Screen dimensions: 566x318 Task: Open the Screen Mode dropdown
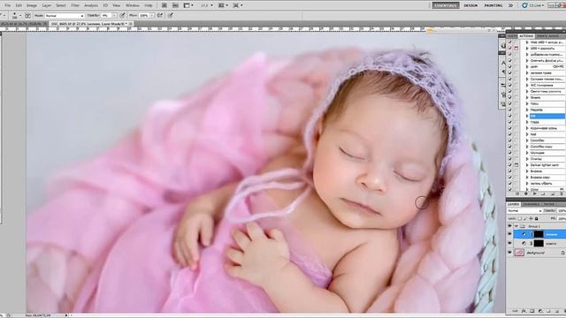pyautogui.click(x=238, y=5)
